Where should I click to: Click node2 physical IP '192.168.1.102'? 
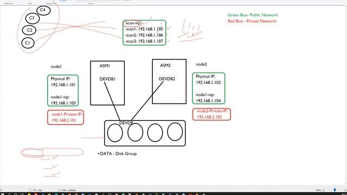(x=208, y=82)
